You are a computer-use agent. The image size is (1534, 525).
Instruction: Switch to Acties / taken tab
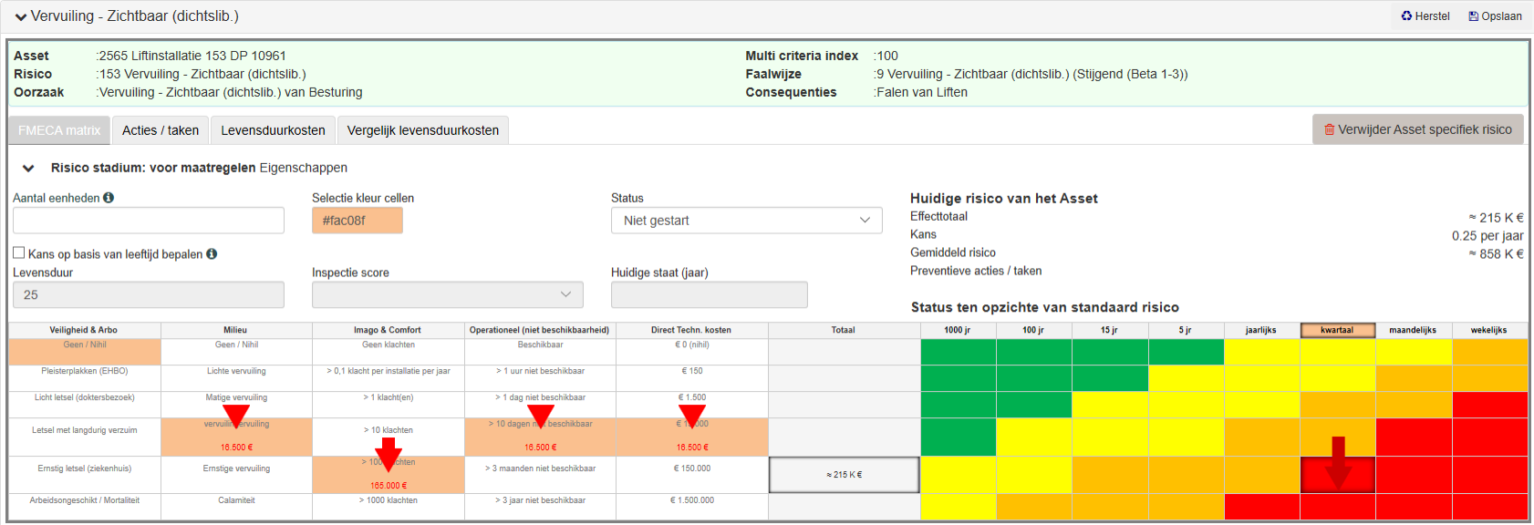pos(161,130)
